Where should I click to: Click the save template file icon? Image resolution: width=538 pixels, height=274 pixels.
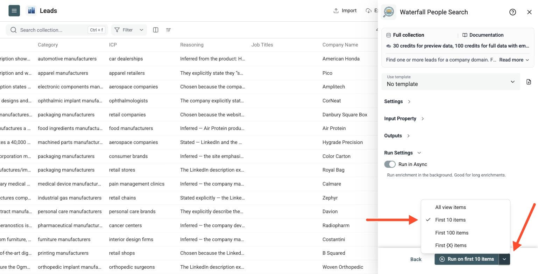(x=529, y=82)
